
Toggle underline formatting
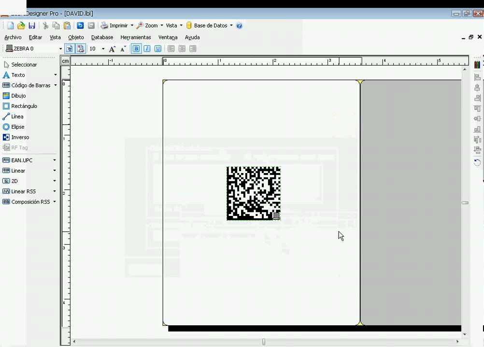pos(158,49)
